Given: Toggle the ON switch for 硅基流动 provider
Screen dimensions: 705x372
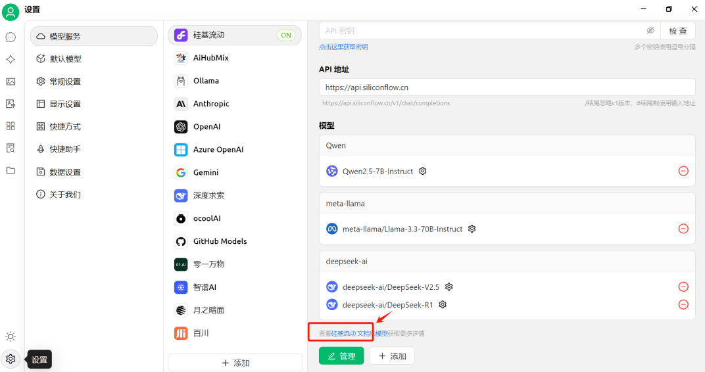Looking at the screenshot, I should tap(285, 35).
